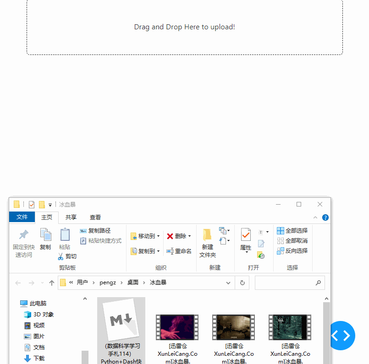This screenshot has width=369, height=364.
Task: Click Select none (全部取消)
Action: [x=292, y=241]
